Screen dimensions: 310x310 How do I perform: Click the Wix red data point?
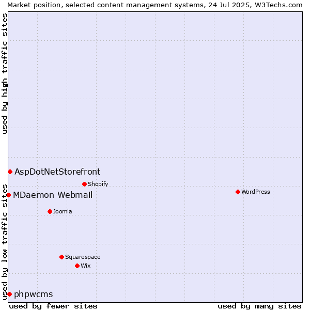pyautogui.click(x=78, y=266)
